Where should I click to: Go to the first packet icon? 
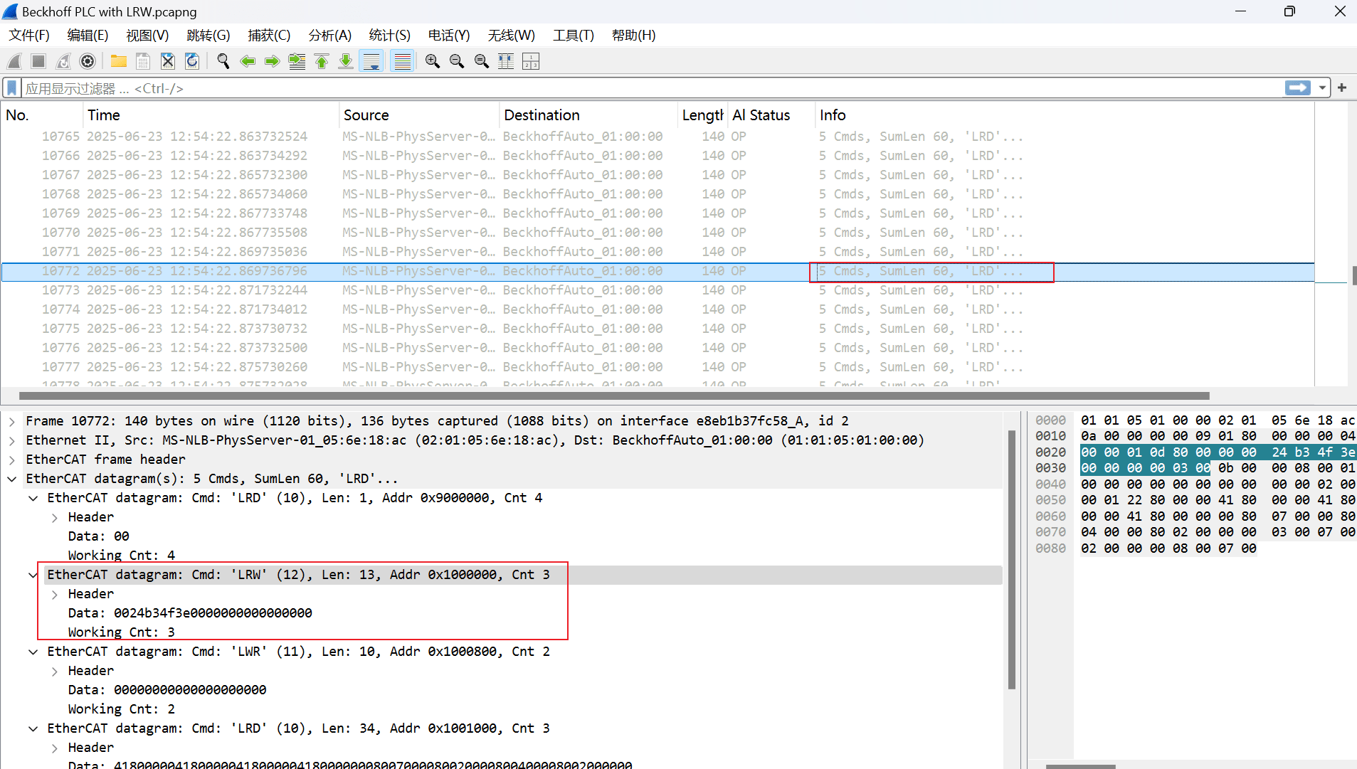click(x=322, y=62)
